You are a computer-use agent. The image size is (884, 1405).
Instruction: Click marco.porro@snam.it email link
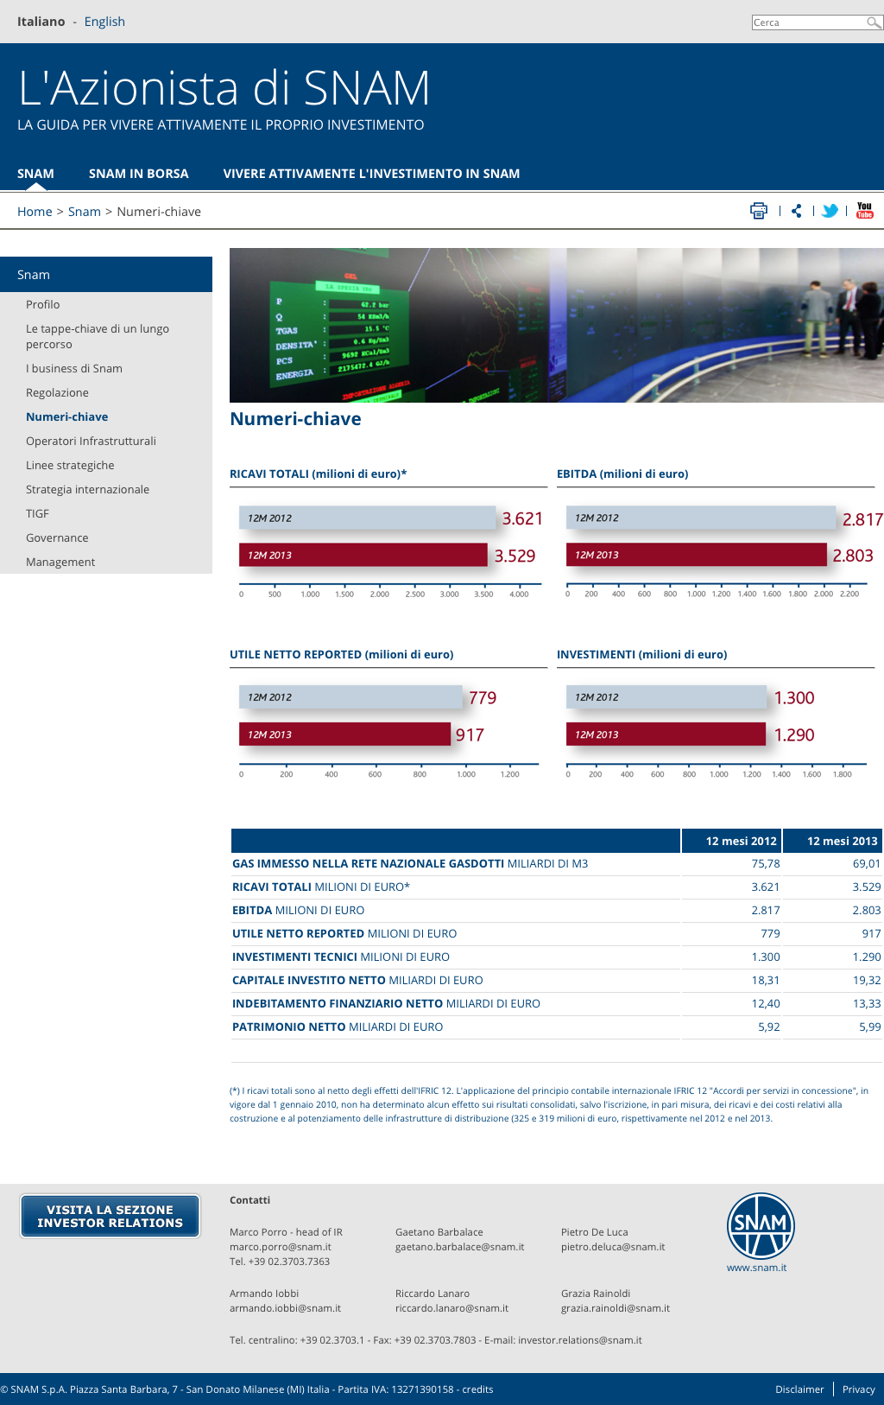[x=280, y=1247]
